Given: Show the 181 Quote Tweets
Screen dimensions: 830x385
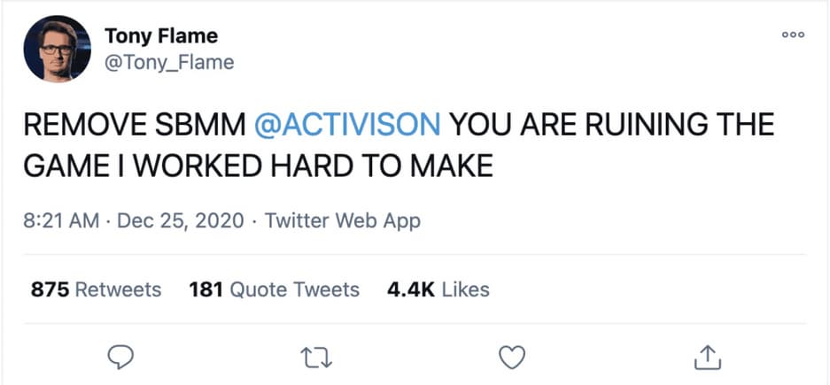Looking at the screenshot, I should 275,289.
